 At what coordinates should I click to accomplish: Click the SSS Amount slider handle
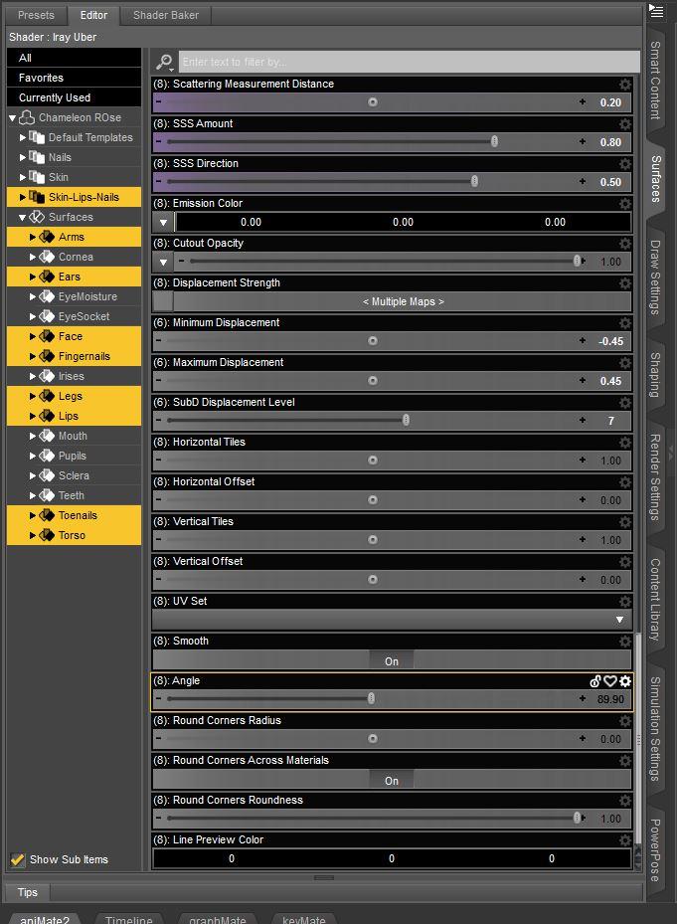point(494,141)
